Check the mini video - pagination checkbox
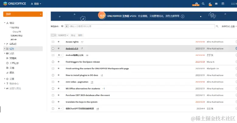 click(x=53, y=82)
